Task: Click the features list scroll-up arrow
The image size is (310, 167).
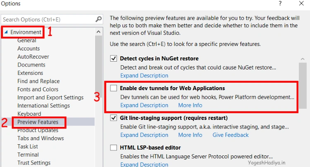Action: 302,59
